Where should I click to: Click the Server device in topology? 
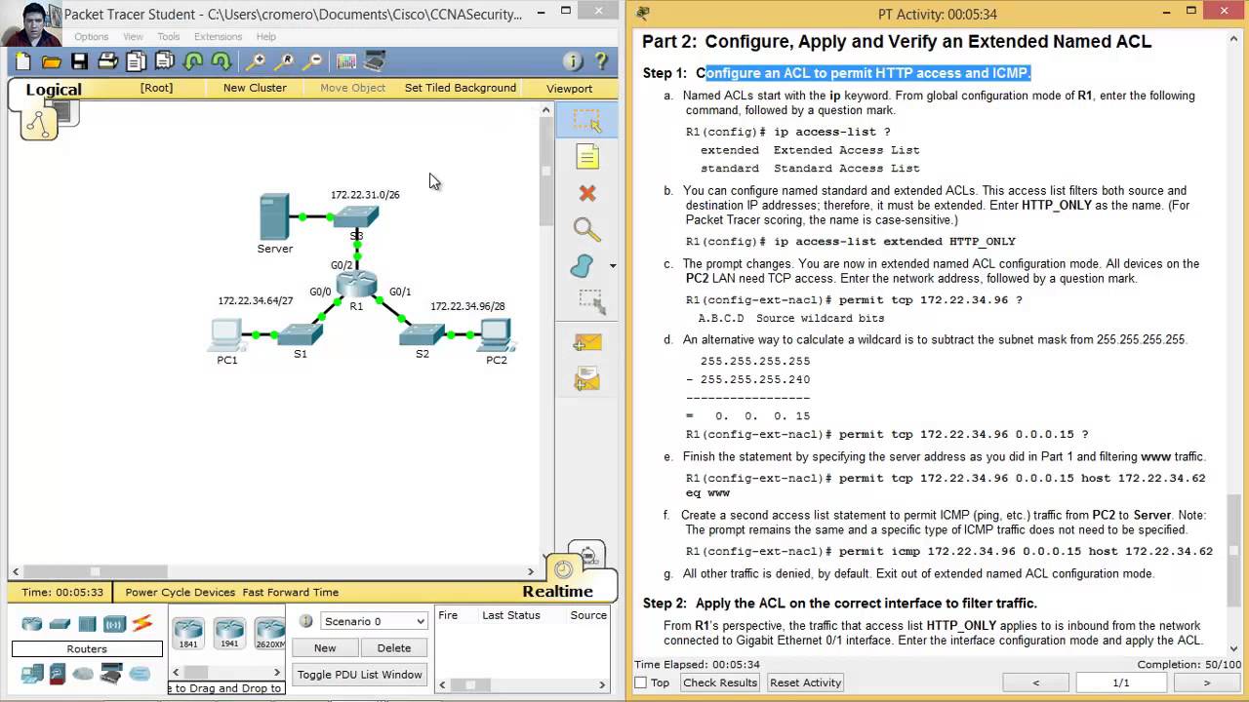(x=275, y=216)
